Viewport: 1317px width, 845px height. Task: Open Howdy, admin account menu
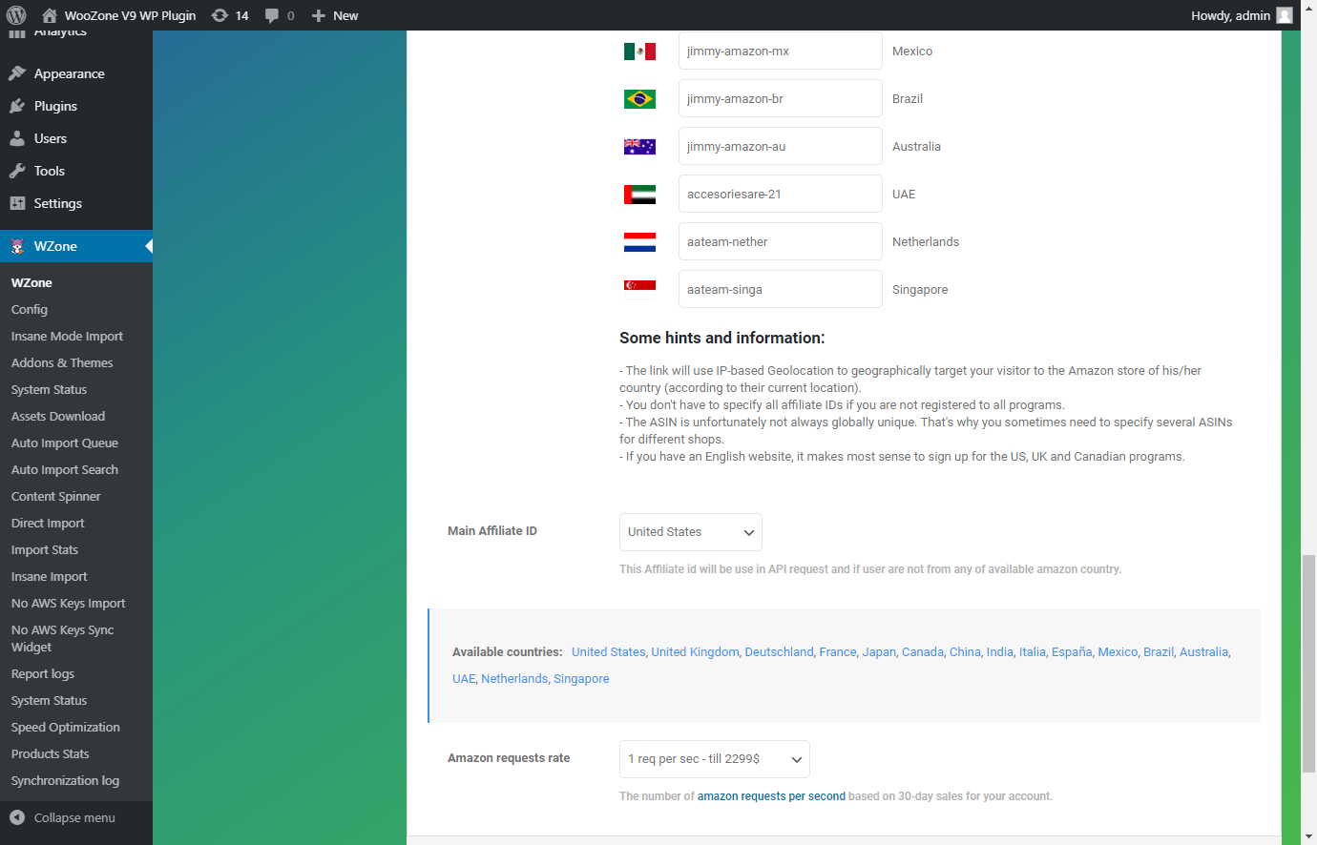[x=1242, y=15]
